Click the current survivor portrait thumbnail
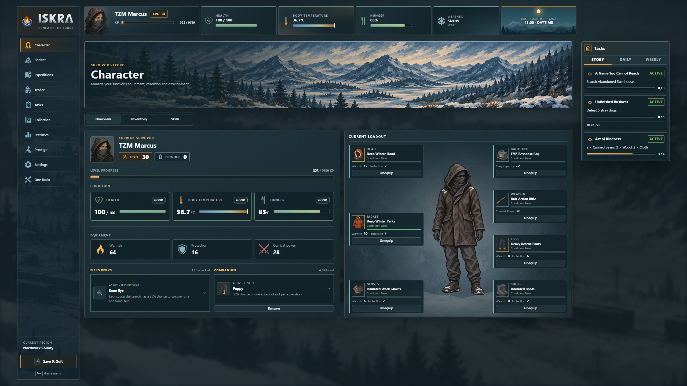 click(x=102, y=149)
